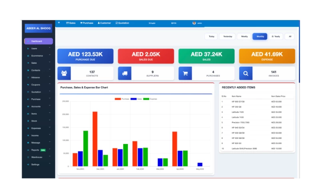320x192 pixels.
Task: Click the Advance sidebar icon
Action: click(x=28, y=78)
